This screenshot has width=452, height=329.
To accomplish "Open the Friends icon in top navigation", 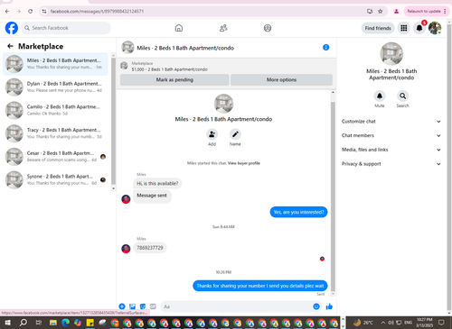I will [x=223, y=28].
